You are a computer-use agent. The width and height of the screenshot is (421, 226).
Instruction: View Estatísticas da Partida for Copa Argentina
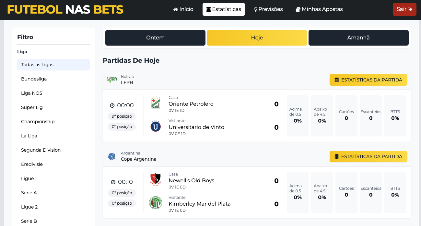(x=368, y=156)
